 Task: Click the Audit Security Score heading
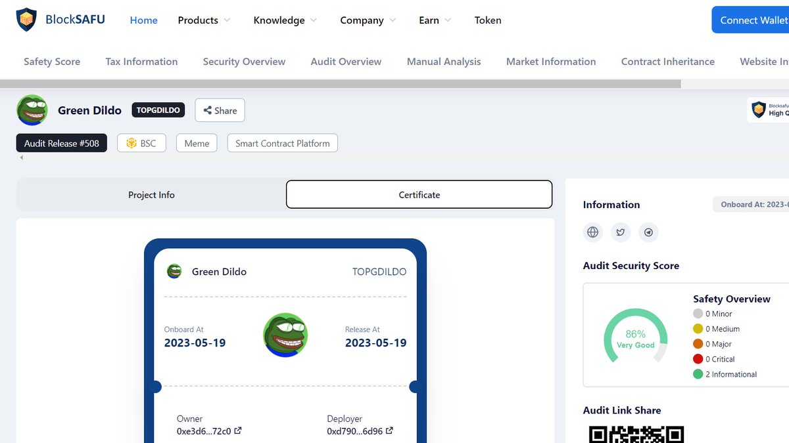(x=631, y=266)
